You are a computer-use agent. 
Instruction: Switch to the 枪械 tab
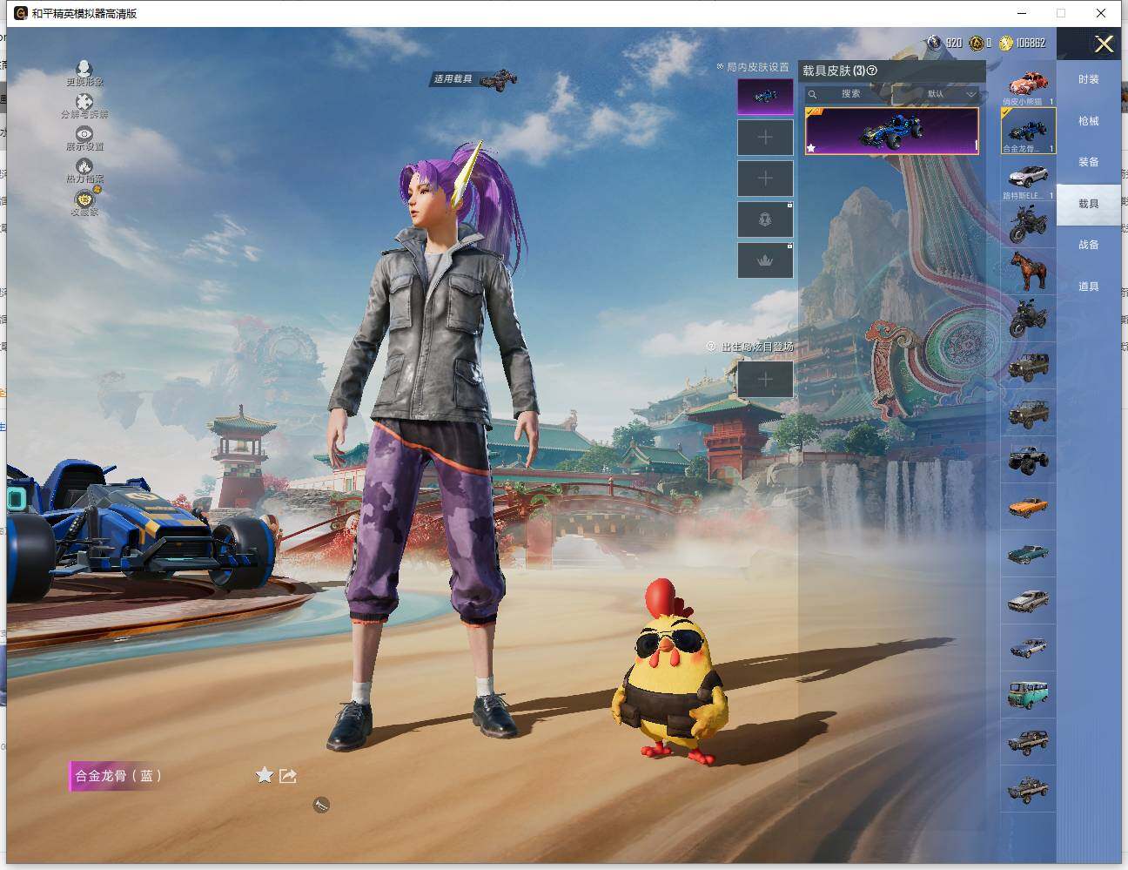click(1088, 121)
